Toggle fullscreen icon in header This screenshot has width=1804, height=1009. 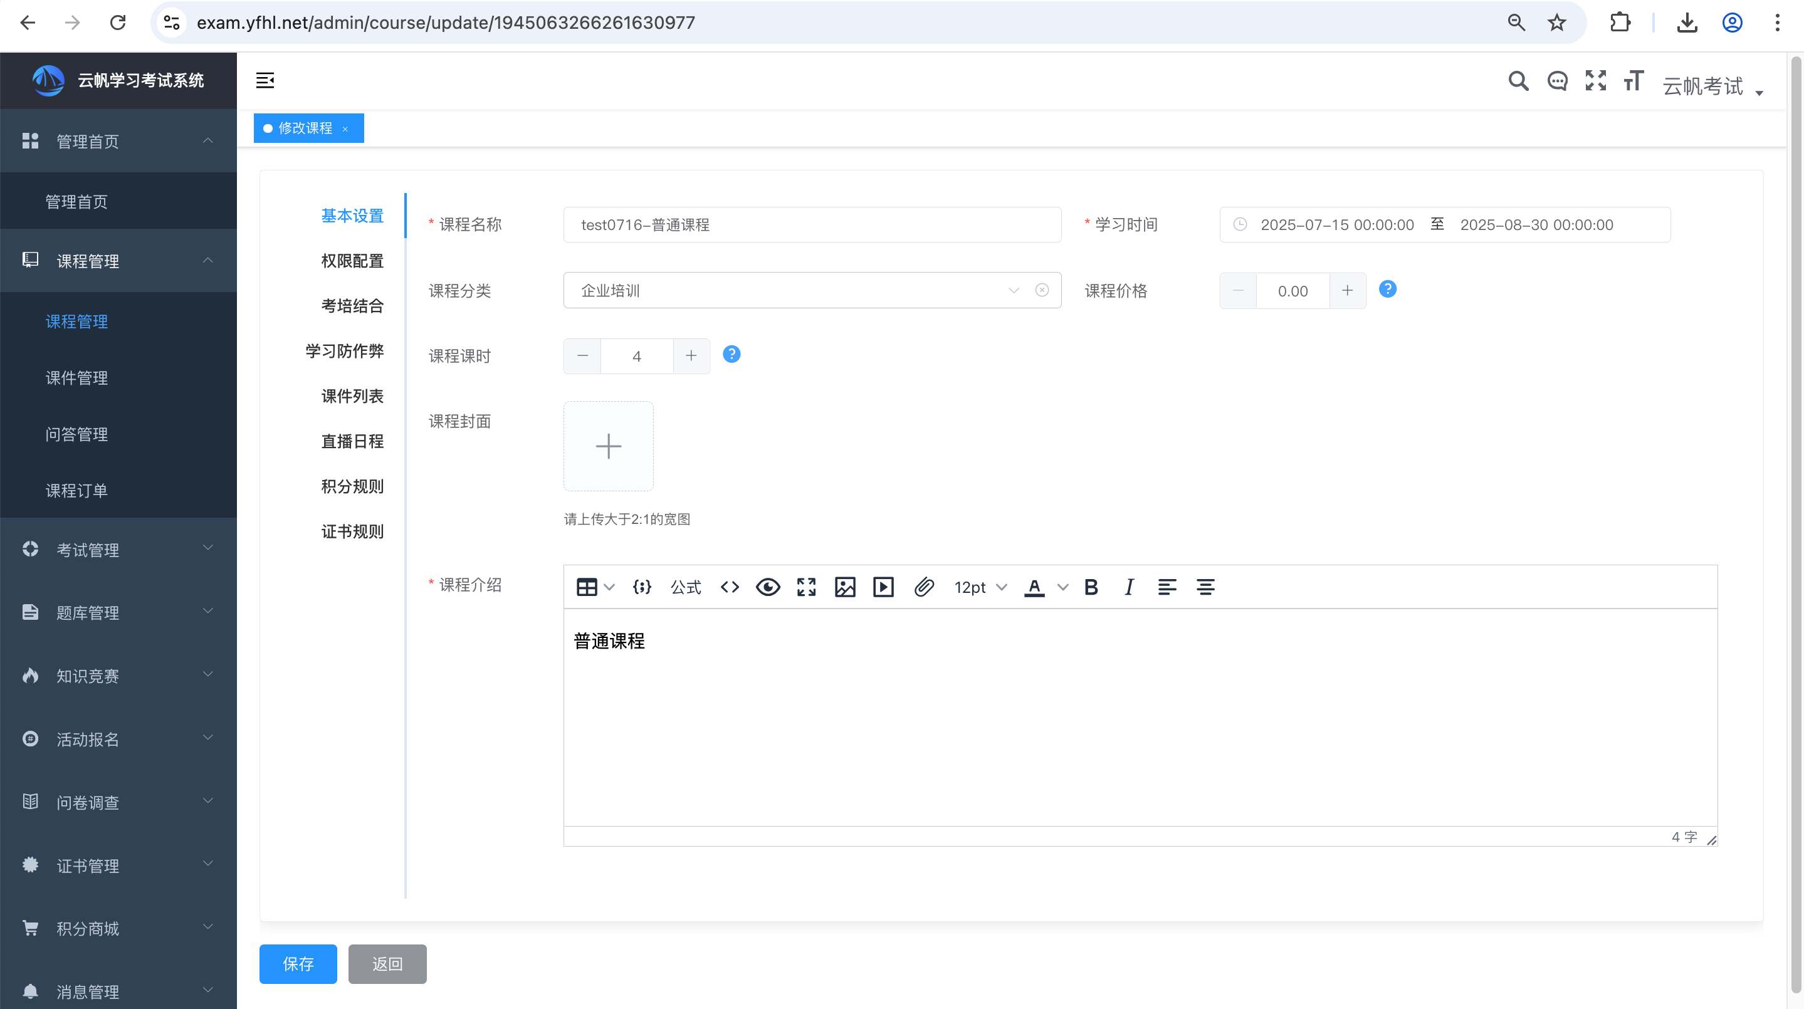click(x=1595, y=80)
